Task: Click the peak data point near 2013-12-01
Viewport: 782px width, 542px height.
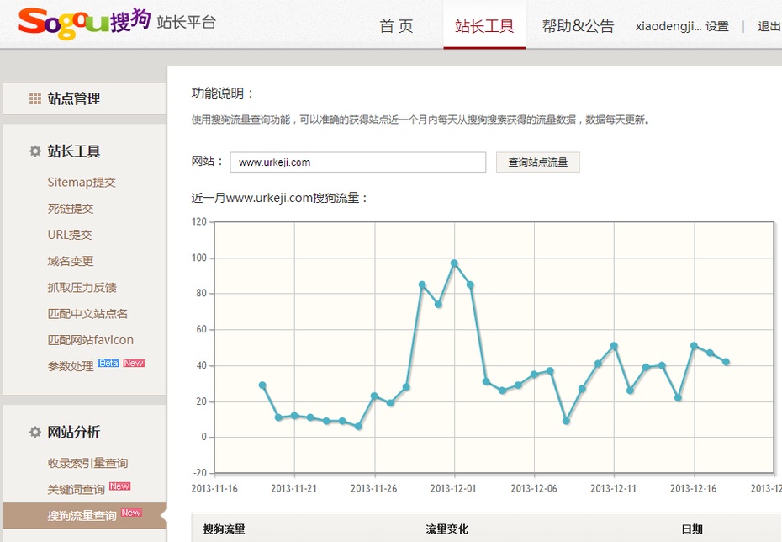Action: click(455, 263)
